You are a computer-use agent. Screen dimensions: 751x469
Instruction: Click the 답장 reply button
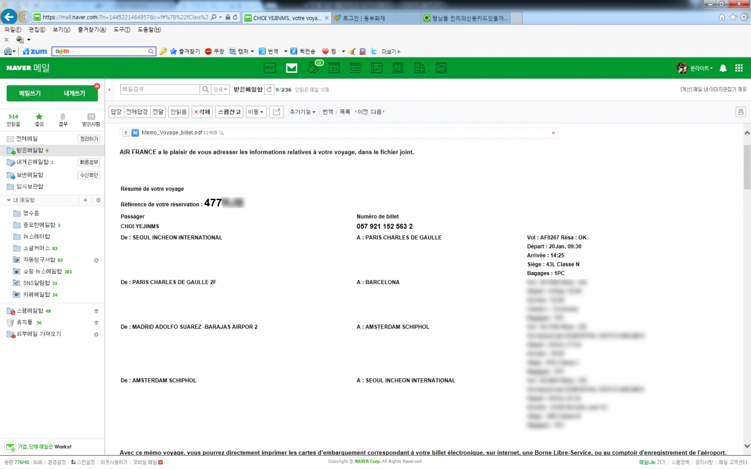116,112
